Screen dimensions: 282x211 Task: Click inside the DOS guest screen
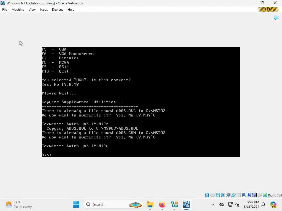click(141, 102)
